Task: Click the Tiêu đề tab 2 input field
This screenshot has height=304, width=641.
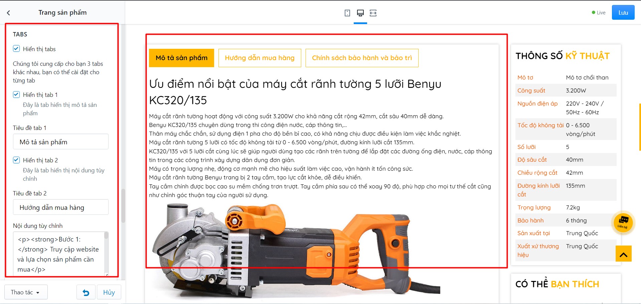Action: [61, 207]
